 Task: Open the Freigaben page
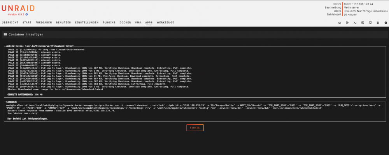pyautogui.click(x=44, y=23)
